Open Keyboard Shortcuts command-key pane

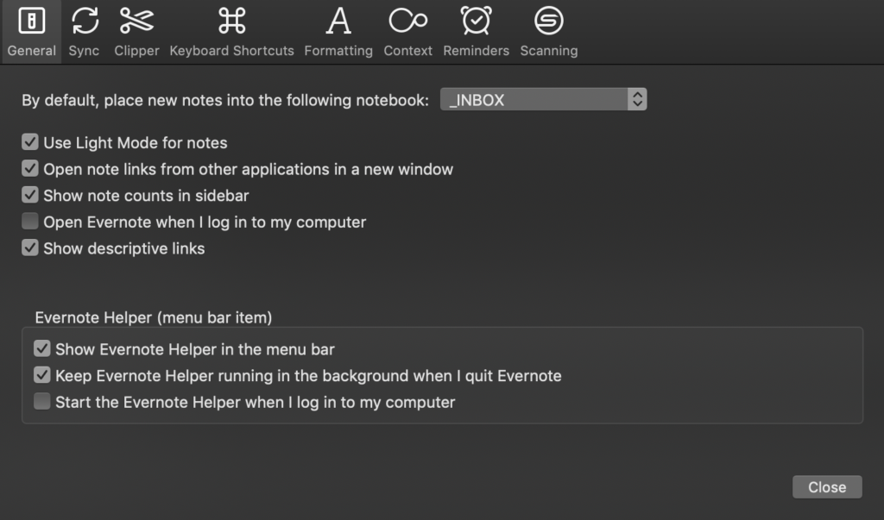point(231,32)
